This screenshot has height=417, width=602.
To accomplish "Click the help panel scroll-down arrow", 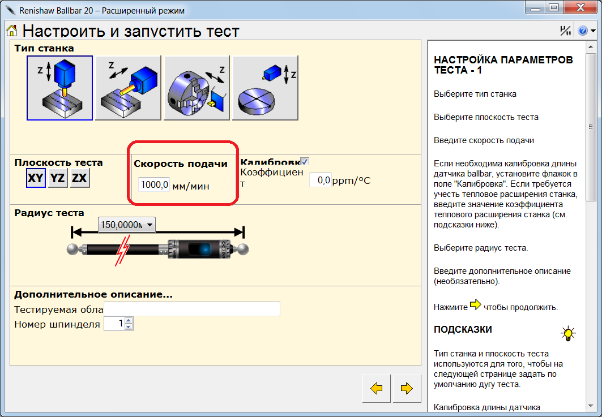I will (591, 406).
